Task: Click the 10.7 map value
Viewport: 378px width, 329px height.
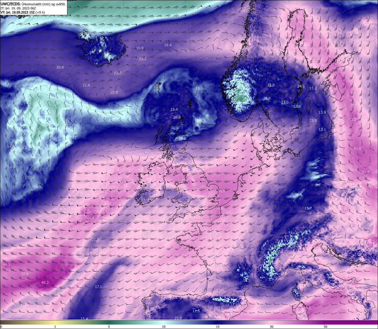Action: [247, 280]
